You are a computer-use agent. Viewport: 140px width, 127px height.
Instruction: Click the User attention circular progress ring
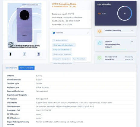click(125, 13)
